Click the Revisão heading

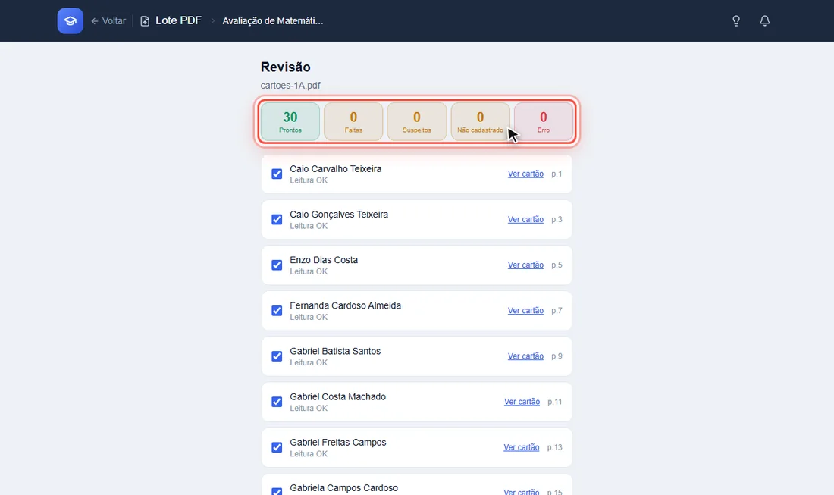pos(286,67)
